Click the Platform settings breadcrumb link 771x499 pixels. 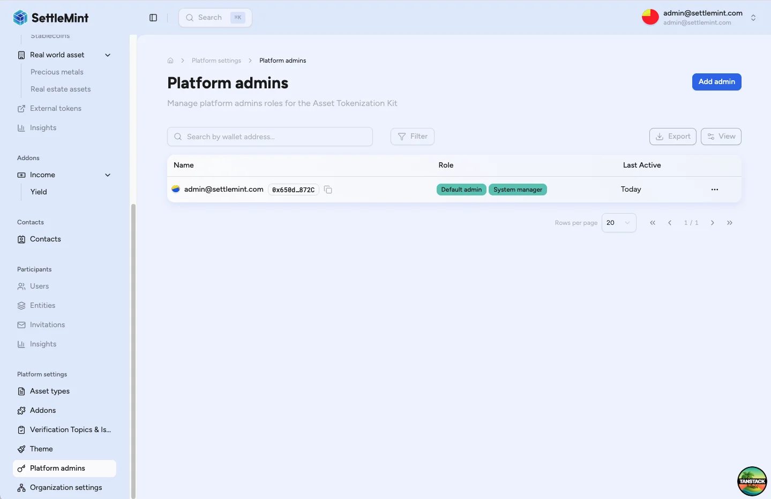(x=216, y=60)
